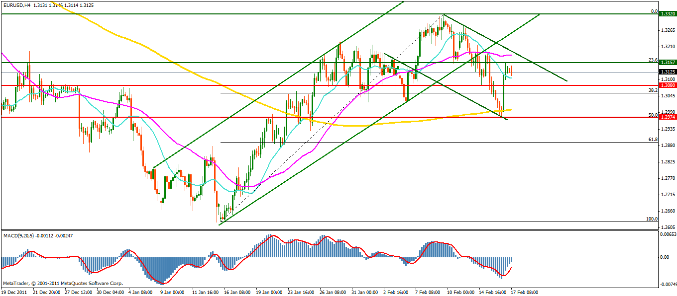Screen dimensions: 677x296
Task: Click the red 1.3080 price tag
Action: pyautogui.click(x=667, y=85)
